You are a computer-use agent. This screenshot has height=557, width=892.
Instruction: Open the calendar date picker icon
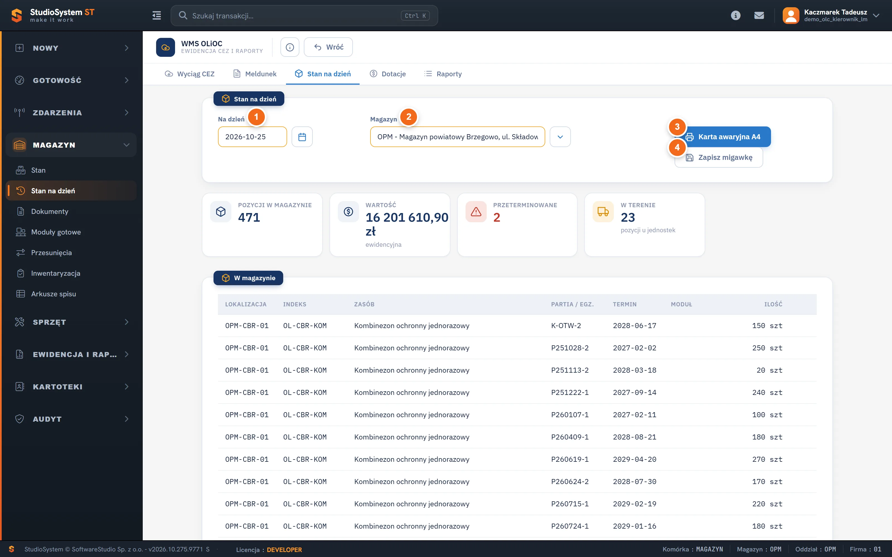pyautogui.click(x=302, y=137)
